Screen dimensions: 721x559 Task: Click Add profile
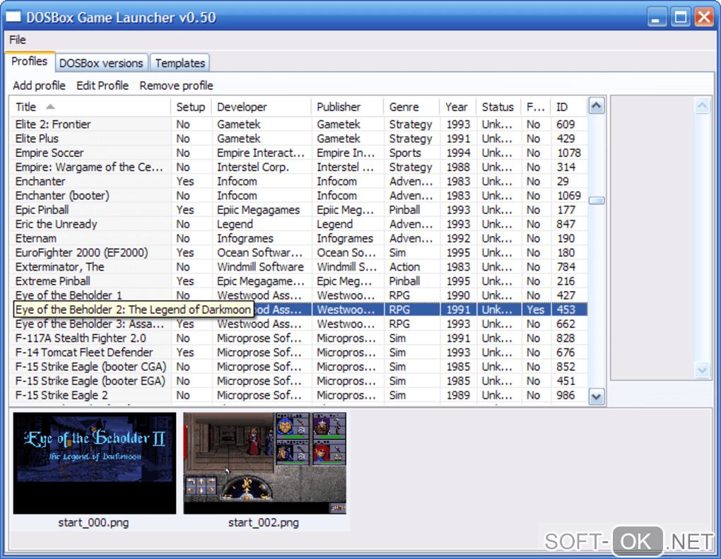click(39, 86)
